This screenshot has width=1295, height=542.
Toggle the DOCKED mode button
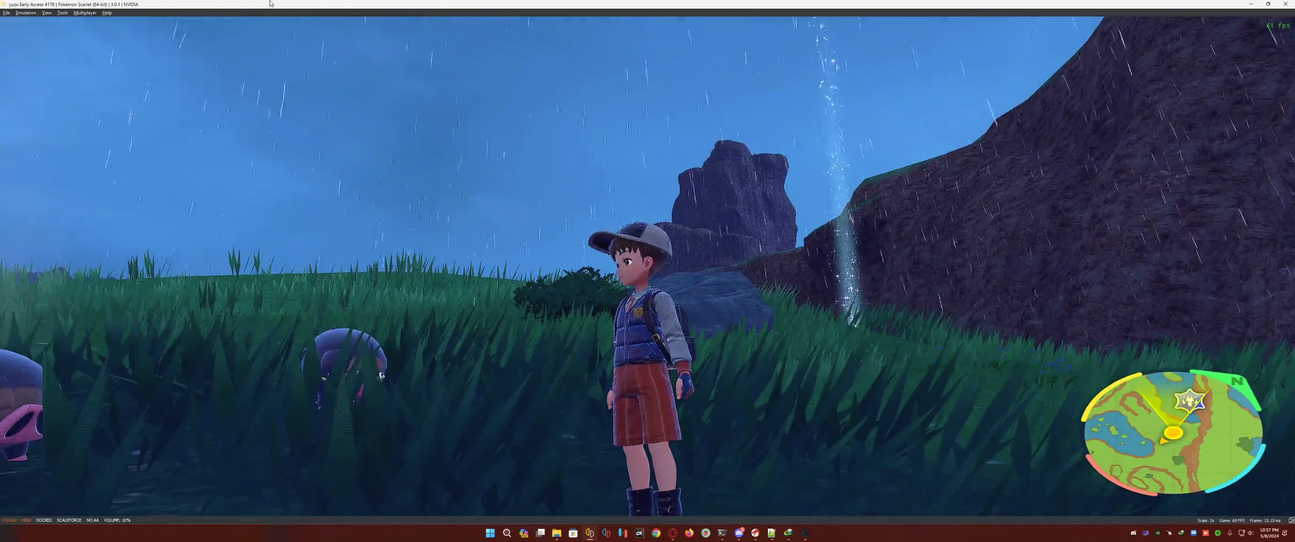coord(44,520)
